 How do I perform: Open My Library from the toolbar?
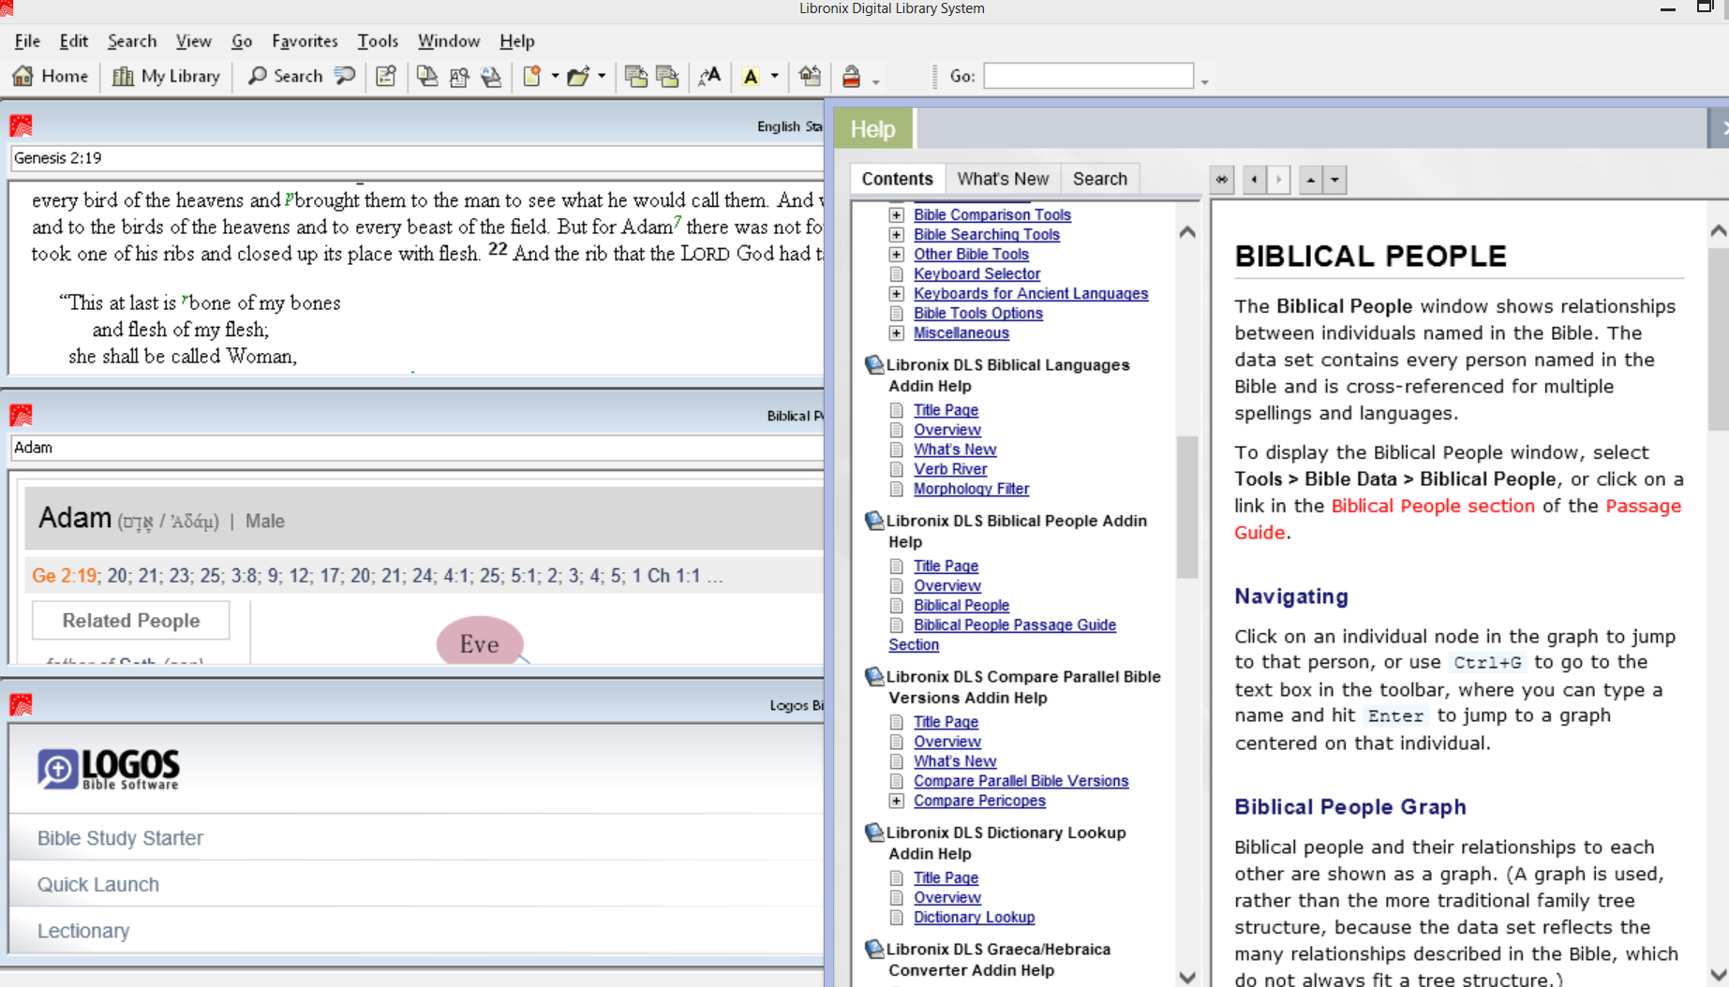[166, 76]
